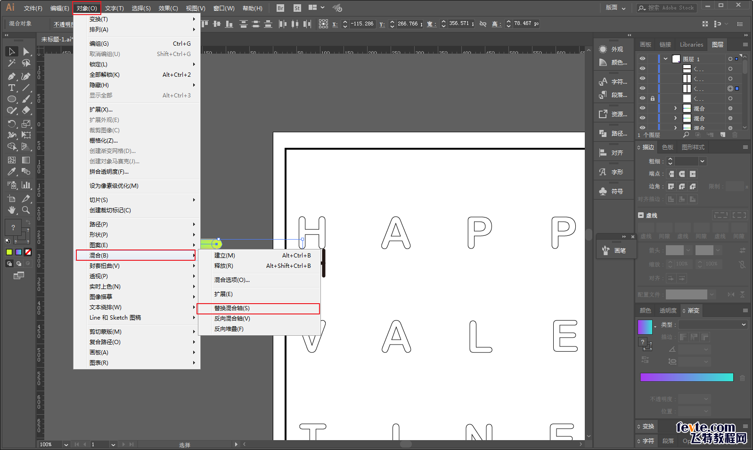Select the Artboard tool
Screen dimensions: 753x450
tap(12, 199)
